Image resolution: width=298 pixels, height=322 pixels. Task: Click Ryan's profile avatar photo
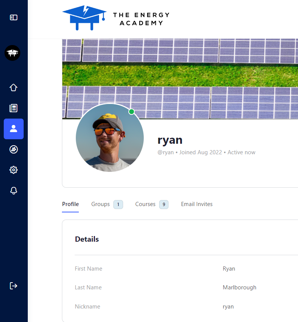pos(110,138)
